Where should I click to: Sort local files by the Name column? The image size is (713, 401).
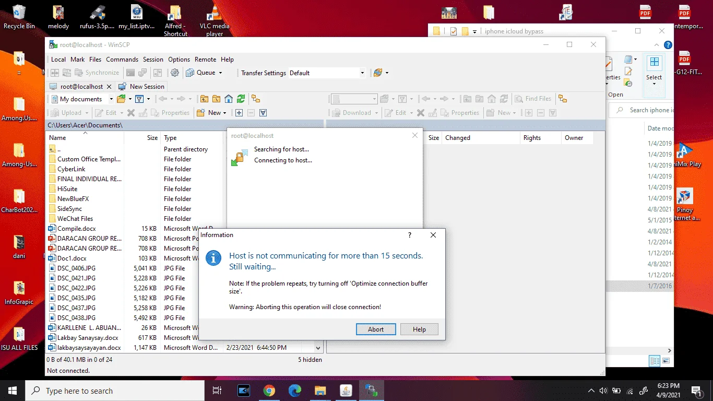[85, 138]
